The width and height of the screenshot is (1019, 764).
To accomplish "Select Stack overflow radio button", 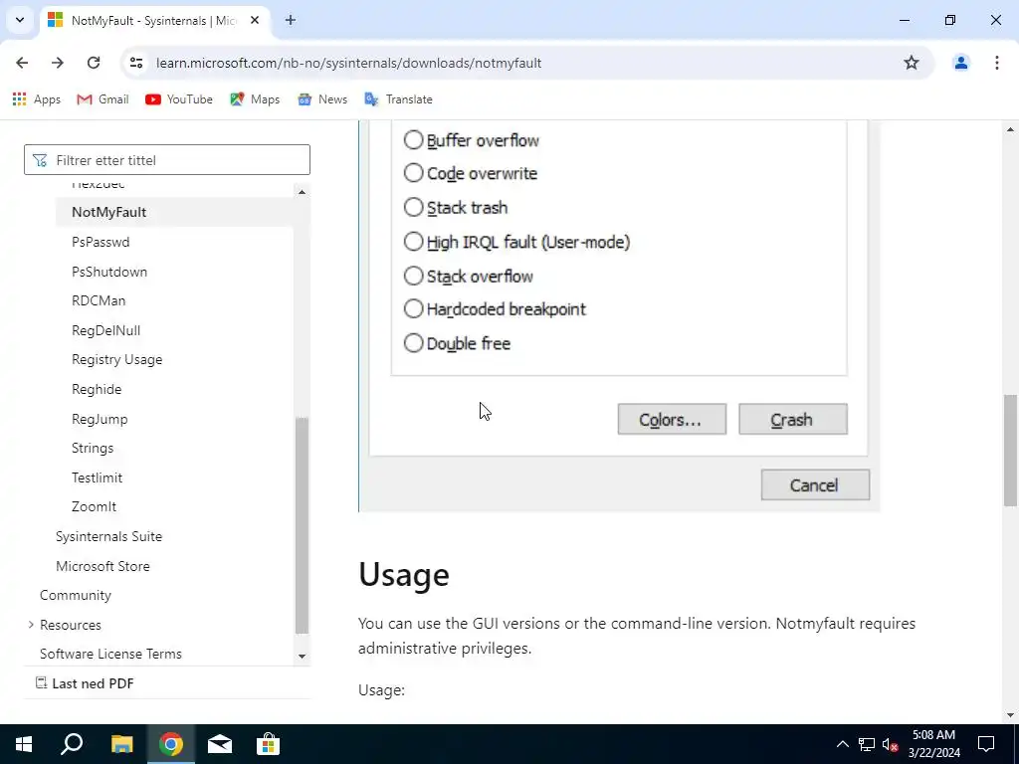I will [413, 276].
